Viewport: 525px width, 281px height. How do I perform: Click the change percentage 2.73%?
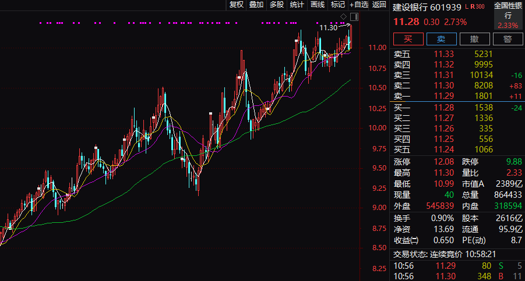[455, 22]
